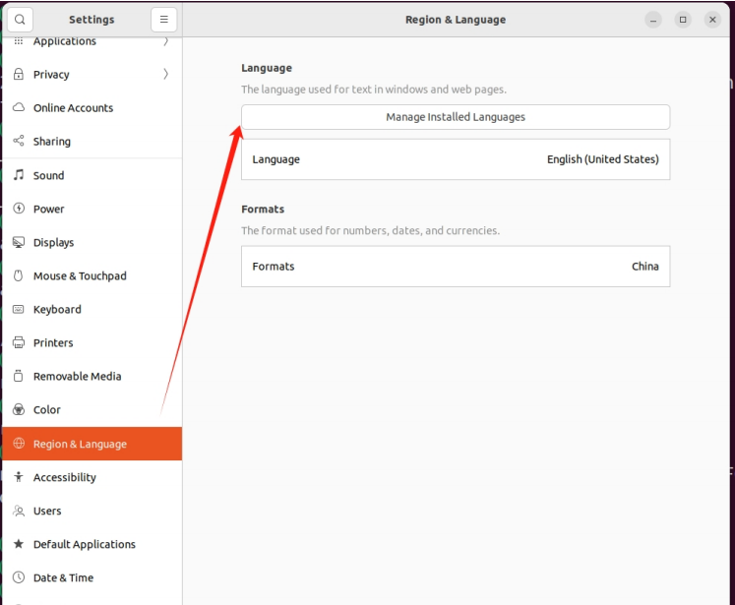Image resolution: width=735 pixels, height=605 pixels.
Task: Select Keyboard in the sidebar
Action: coord(92,309)
